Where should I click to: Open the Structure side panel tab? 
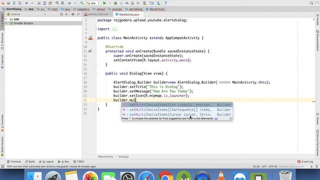[x=2, y=41]
